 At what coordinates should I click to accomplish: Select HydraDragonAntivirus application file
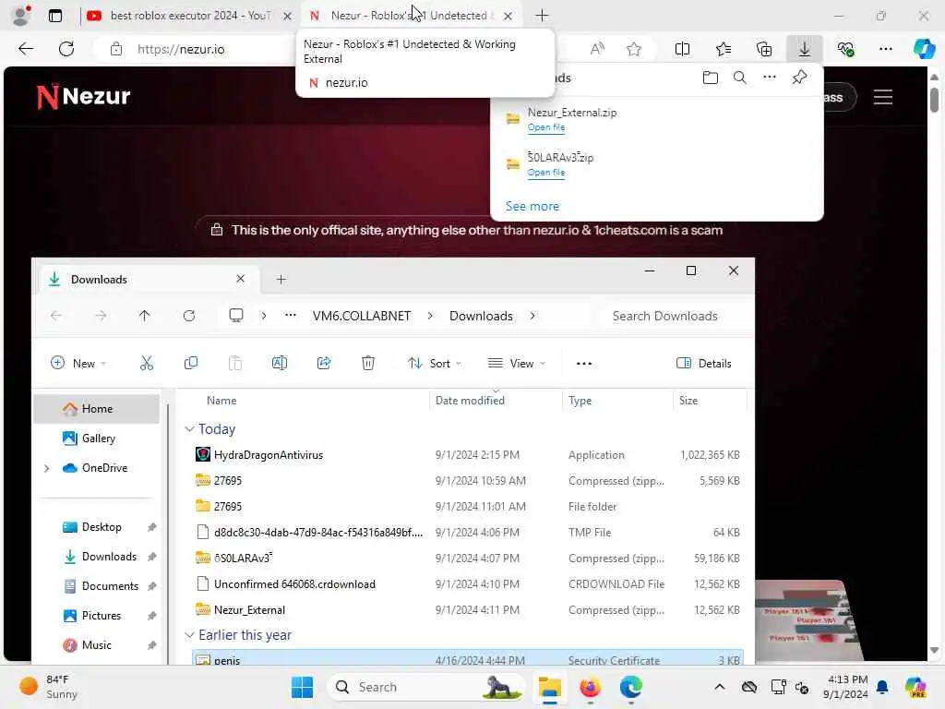click(468, 454)
